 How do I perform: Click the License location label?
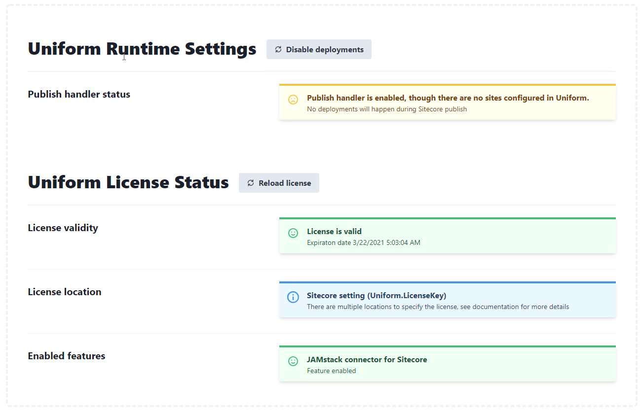(65, 292)
